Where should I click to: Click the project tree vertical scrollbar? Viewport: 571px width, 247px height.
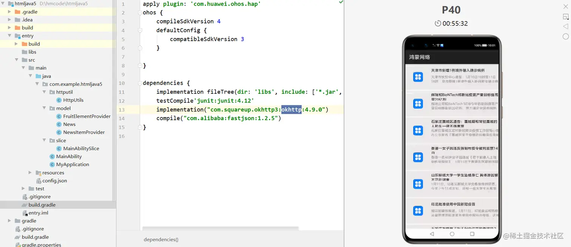coord(114,100)
